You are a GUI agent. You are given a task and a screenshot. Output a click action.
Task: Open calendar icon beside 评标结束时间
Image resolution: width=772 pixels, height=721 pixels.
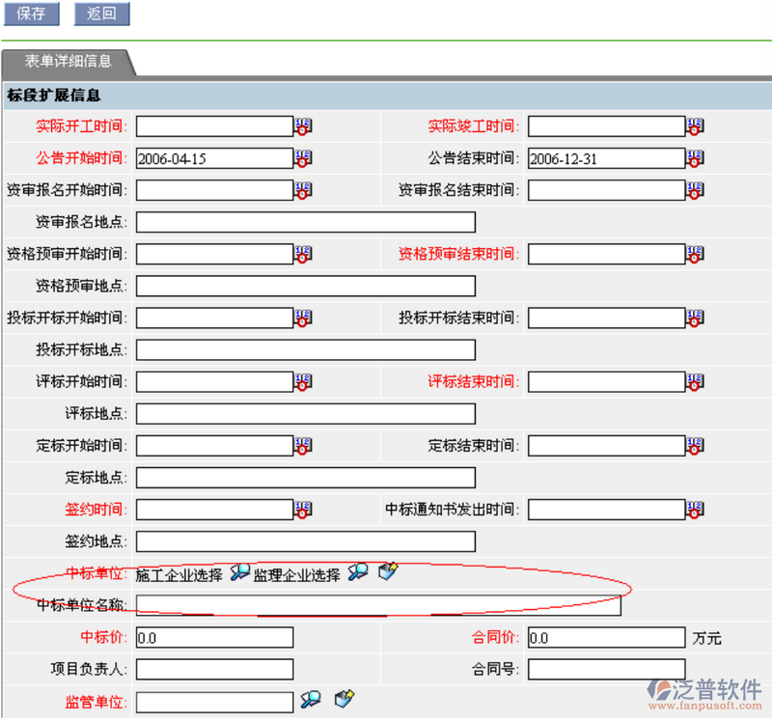coord(695,382)
